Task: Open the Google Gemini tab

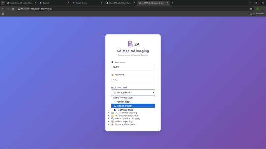Action: (87, 3)
